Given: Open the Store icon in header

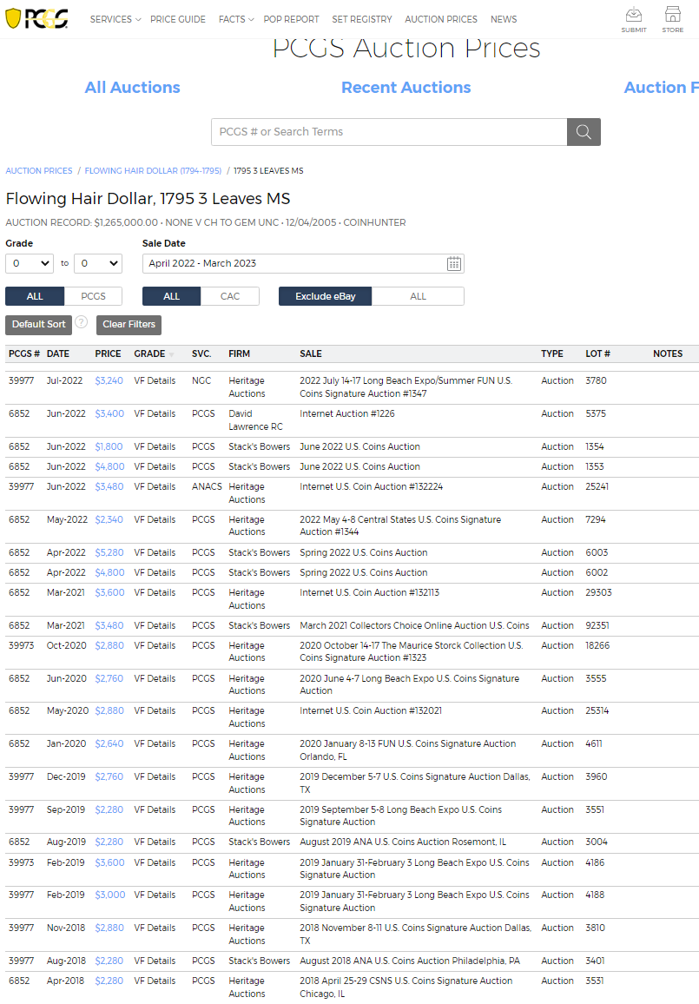Looking at the screenshot, I should 672,19.
